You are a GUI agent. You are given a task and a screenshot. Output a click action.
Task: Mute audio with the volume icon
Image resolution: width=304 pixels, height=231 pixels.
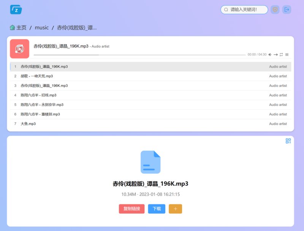click(x=270, y=55)
